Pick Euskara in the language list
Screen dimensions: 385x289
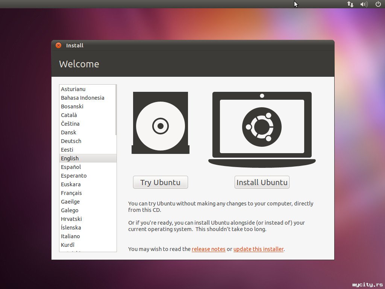(88, 184)
